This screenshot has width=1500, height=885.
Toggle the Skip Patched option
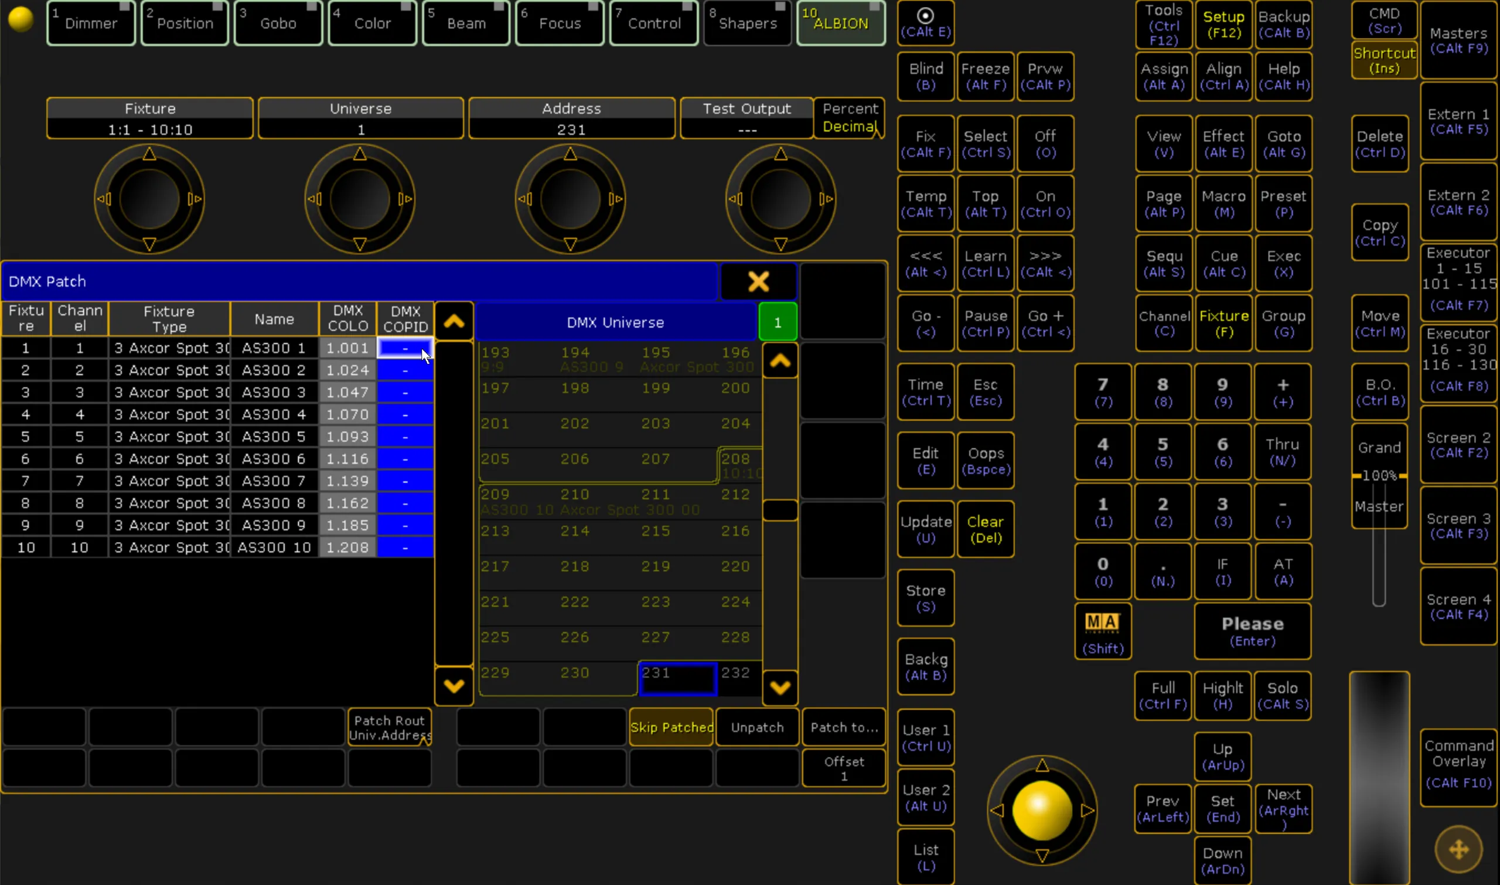[x=671, y=727]
